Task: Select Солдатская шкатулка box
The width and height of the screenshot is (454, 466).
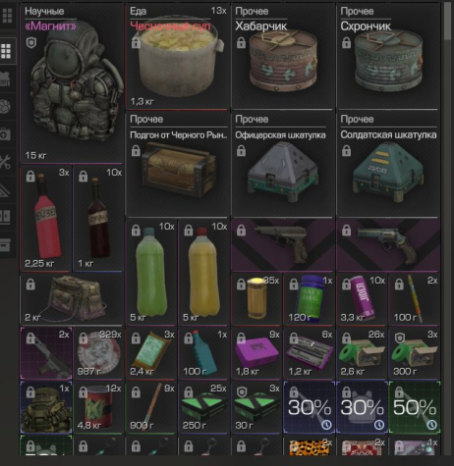Action: pyautogui.click(x=387, y=165)
